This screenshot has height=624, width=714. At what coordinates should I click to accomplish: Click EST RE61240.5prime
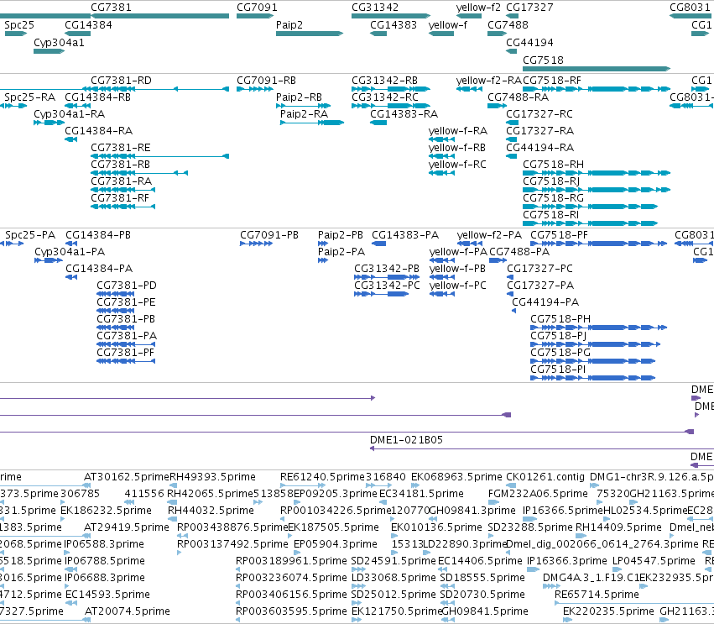point(322,477)
